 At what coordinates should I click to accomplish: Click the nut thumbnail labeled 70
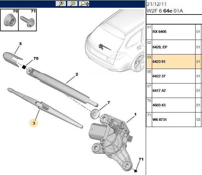(10, 20)
